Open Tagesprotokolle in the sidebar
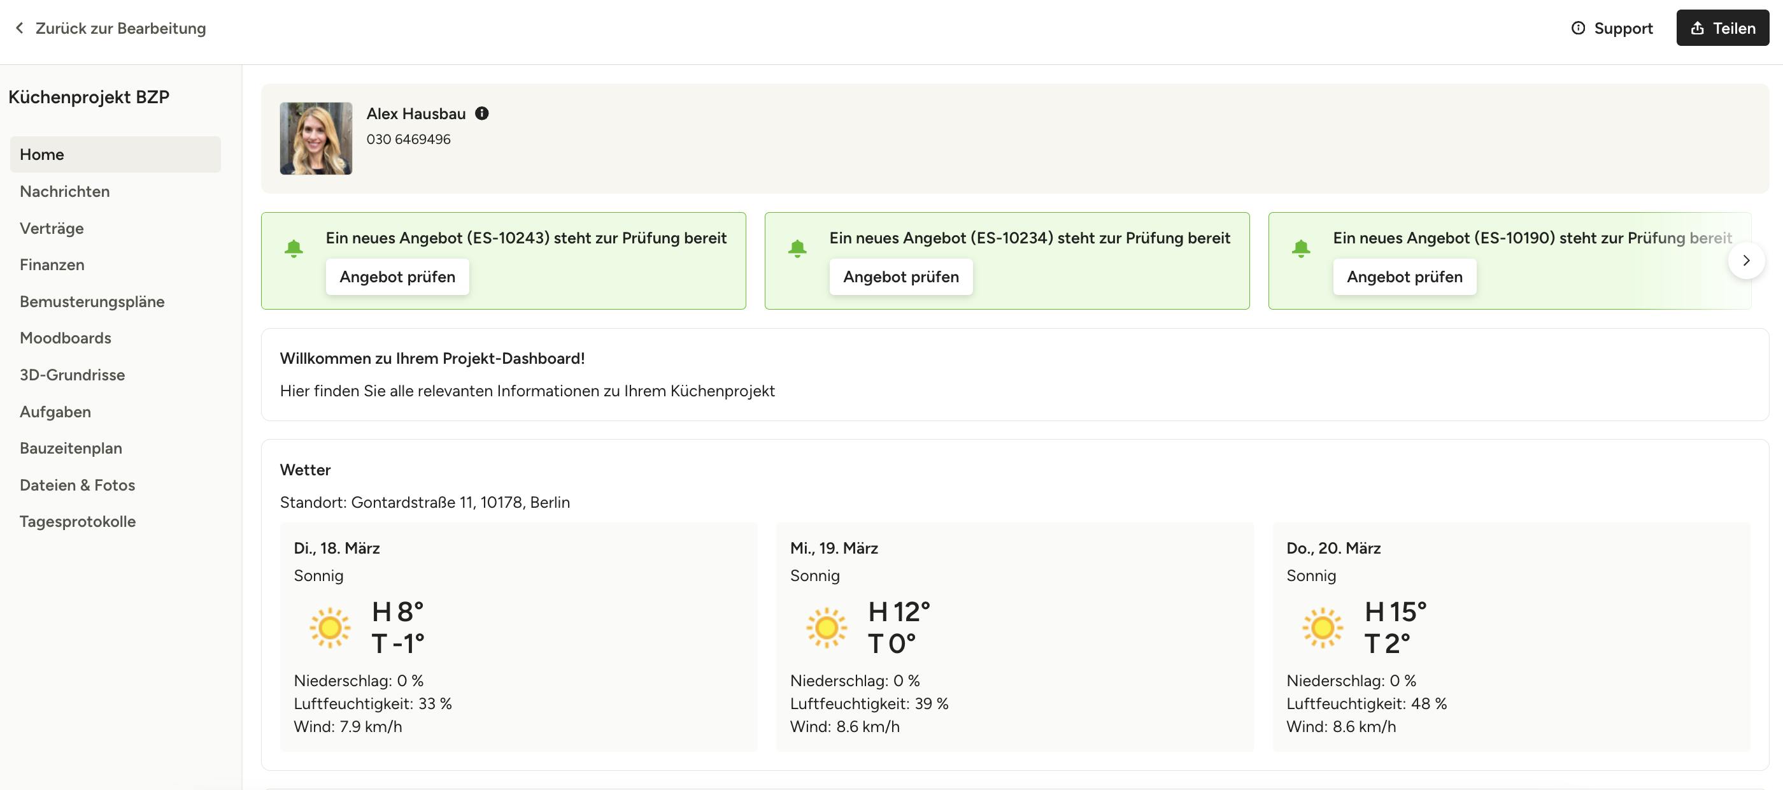 click(x=78, y=521)
